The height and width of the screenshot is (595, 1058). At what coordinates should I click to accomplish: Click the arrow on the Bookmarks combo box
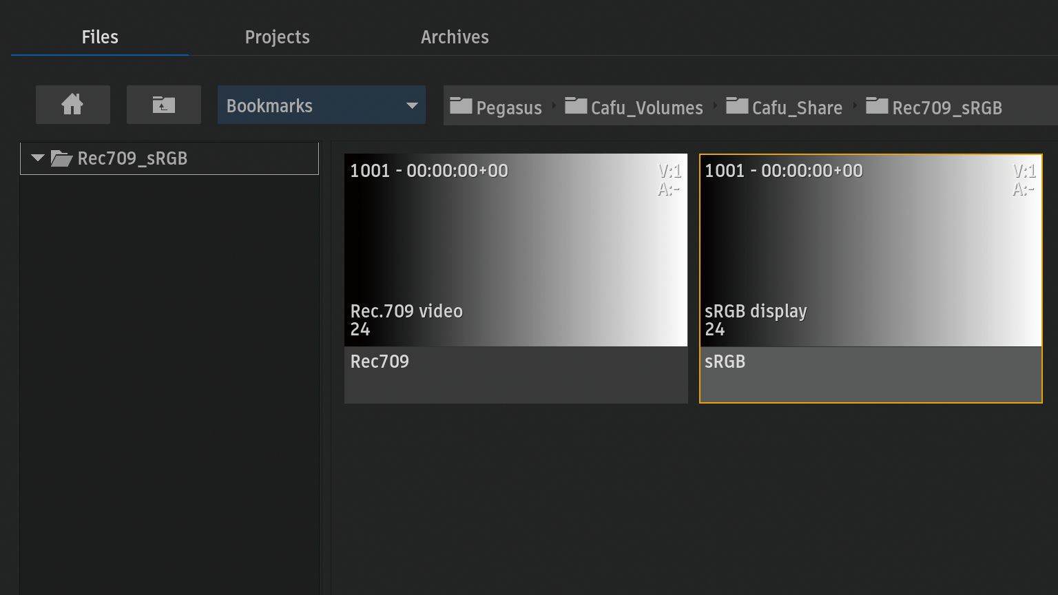pyautogui.click(x=412, y=105)
